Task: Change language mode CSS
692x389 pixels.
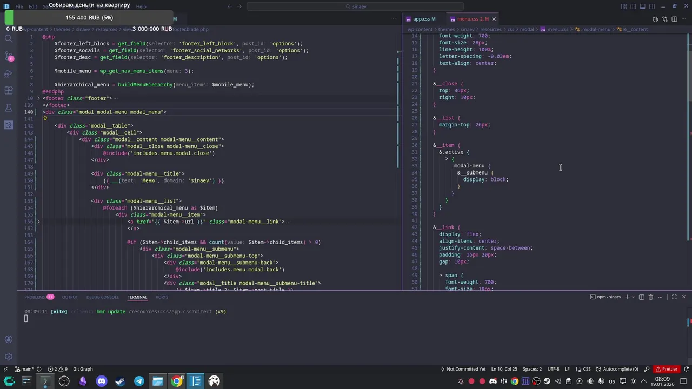Action: [584, 369]
